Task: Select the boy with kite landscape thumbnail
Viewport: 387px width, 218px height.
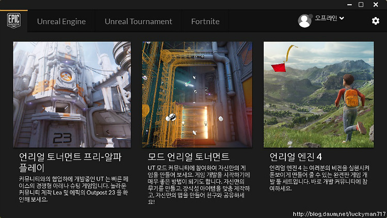Action: coord(319,95)
